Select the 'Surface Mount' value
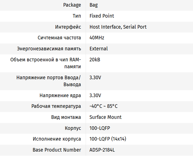The height and width of the screenshot is (159, 193). point(106,117)
